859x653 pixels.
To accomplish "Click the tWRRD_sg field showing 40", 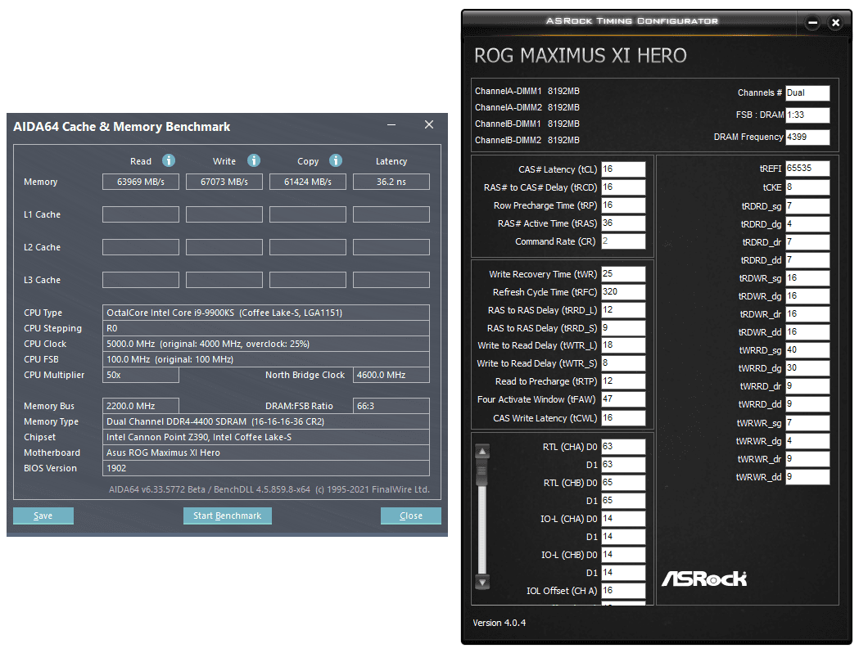I will [x=807, y=350].
